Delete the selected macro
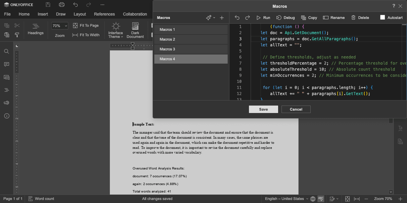 pyautogui.click(x=360, y=18)
